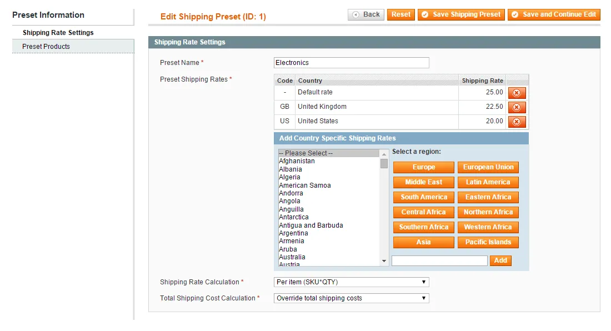The height and width of the screenshot is (331, 611).
Task: Select Anguilla in the country list
Action: click(328, 209)
